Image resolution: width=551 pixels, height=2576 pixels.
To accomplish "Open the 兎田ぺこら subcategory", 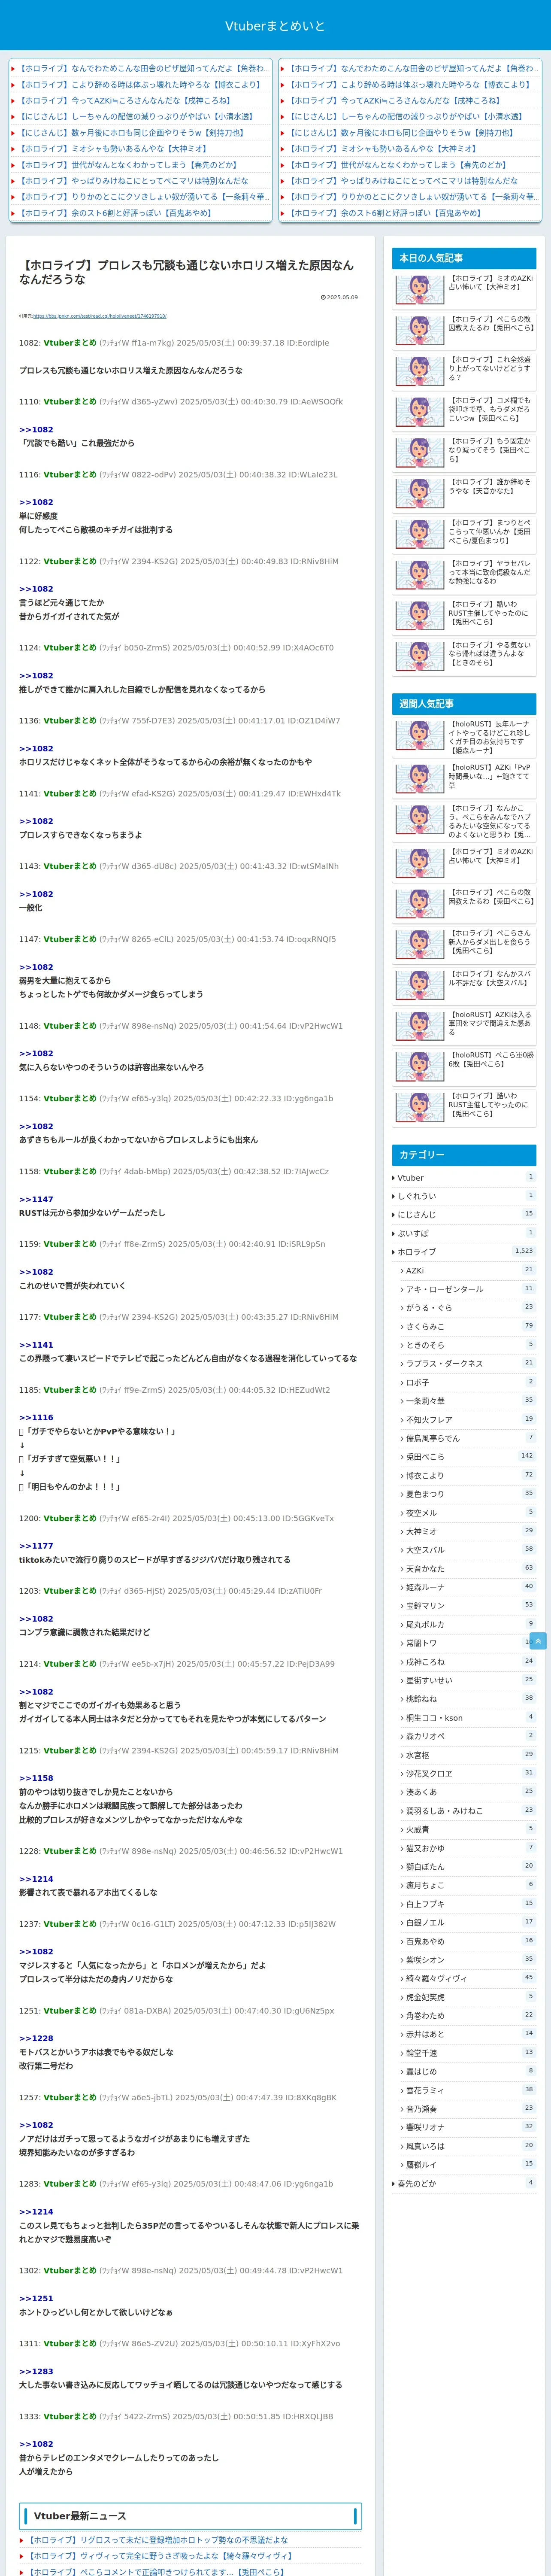I will click(x=468, y=1457).
